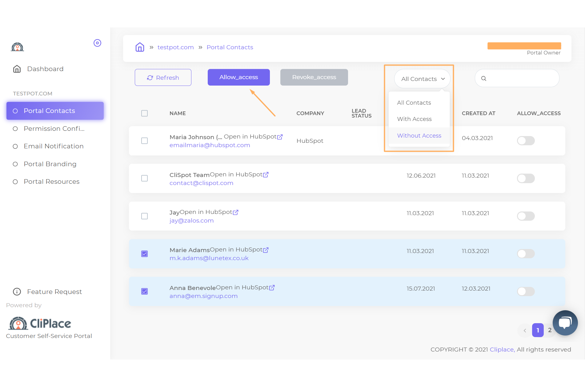Click the search magnifier icon
Screen dimensions: 585x390
click(x=484, y=78)
